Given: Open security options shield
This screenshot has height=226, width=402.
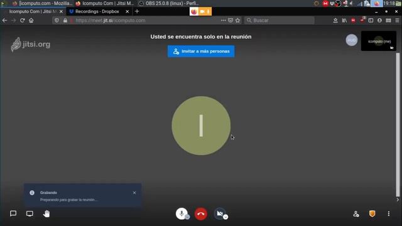Looking at the screenshot, I should [372, 213].
